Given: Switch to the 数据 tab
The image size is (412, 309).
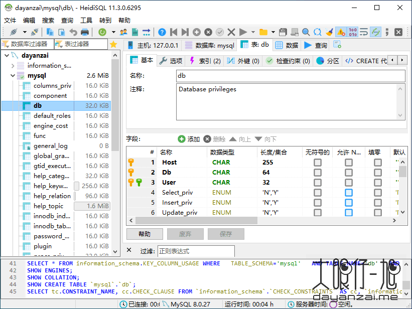Looking at the screenshot, I should pyautogui.click(x=287, y=46).
